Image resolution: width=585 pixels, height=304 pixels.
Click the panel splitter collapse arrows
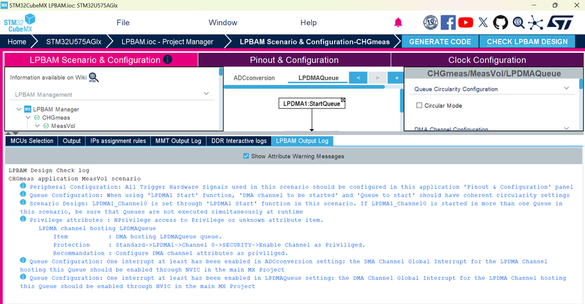(11, 133)
